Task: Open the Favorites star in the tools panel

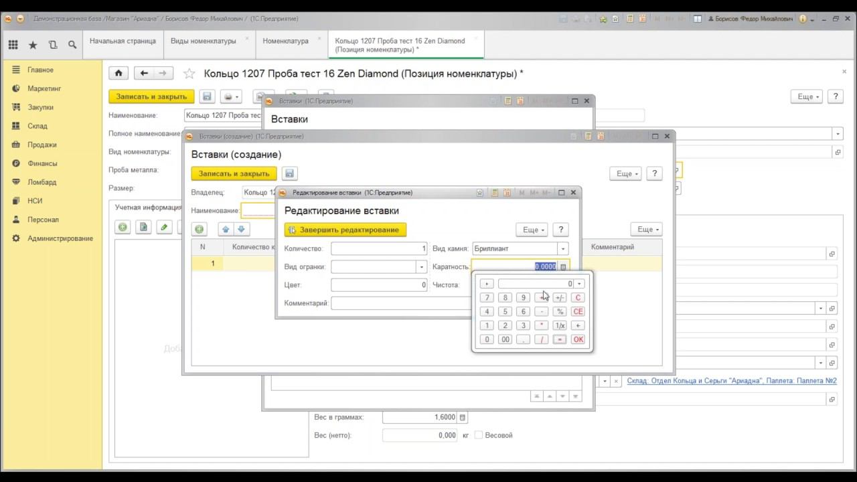Action: pos(33,45)
